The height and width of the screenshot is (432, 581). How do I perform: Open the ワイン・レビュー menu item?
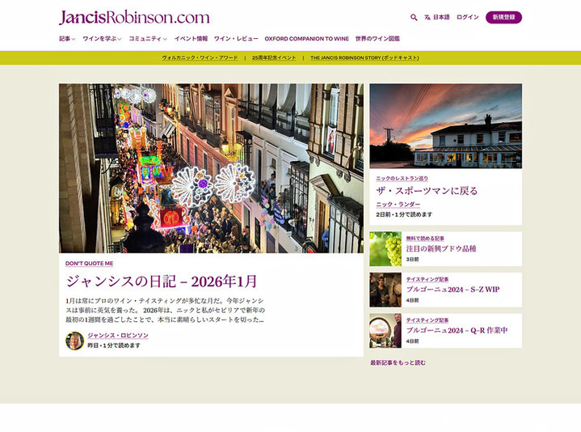click(236, 39)
